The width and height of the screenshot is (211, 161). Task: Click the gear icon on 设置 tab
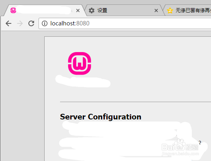point(92,10)
